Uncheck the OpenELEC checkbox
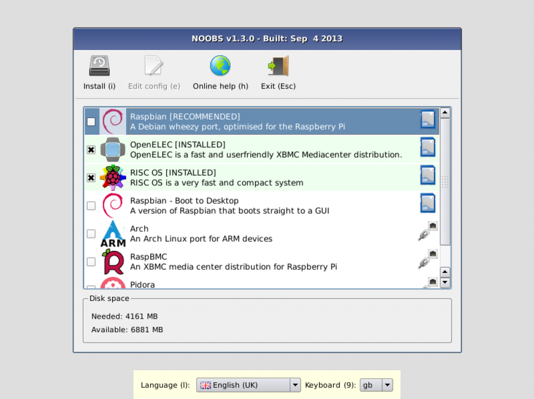The image size is (534, 399). click(91, 150)
